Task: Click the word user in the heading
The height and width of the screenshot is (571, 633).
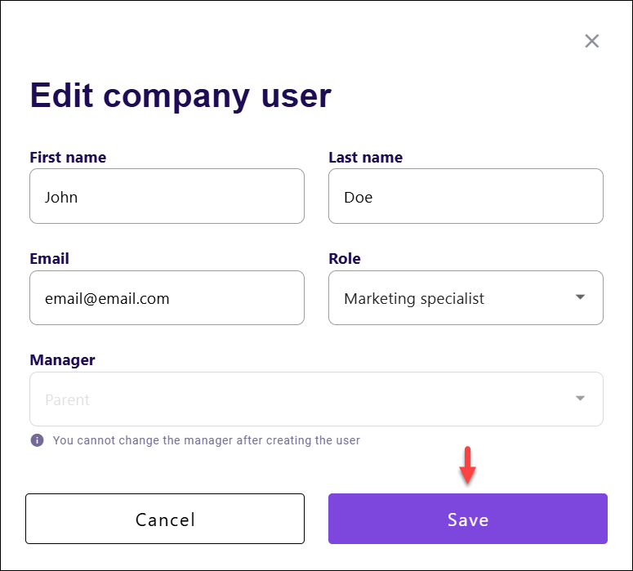Action: coord(296,97)
